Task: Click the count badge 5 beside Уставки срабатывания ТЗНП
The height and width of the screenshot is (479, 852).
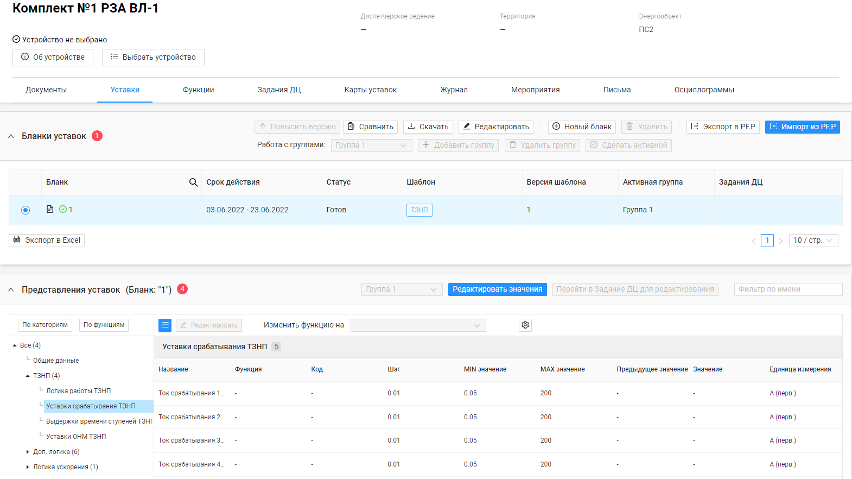Action: tap(276, 346)
